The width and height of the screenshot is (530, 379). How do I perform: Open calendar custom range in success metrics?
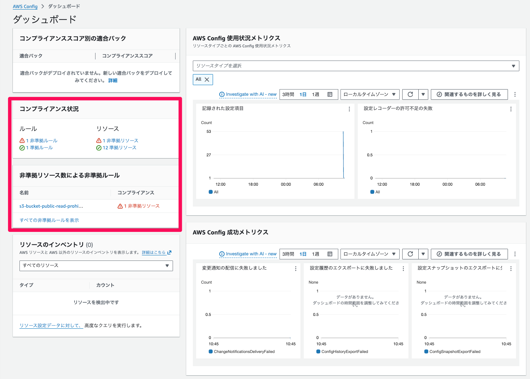pos(330,254)
